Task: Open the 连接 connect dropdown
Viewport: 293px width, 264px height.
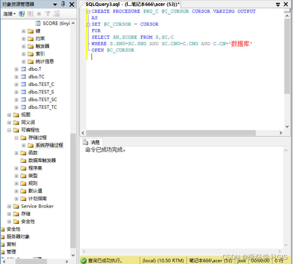Action: pyautogui.click(x=9, y=14)
